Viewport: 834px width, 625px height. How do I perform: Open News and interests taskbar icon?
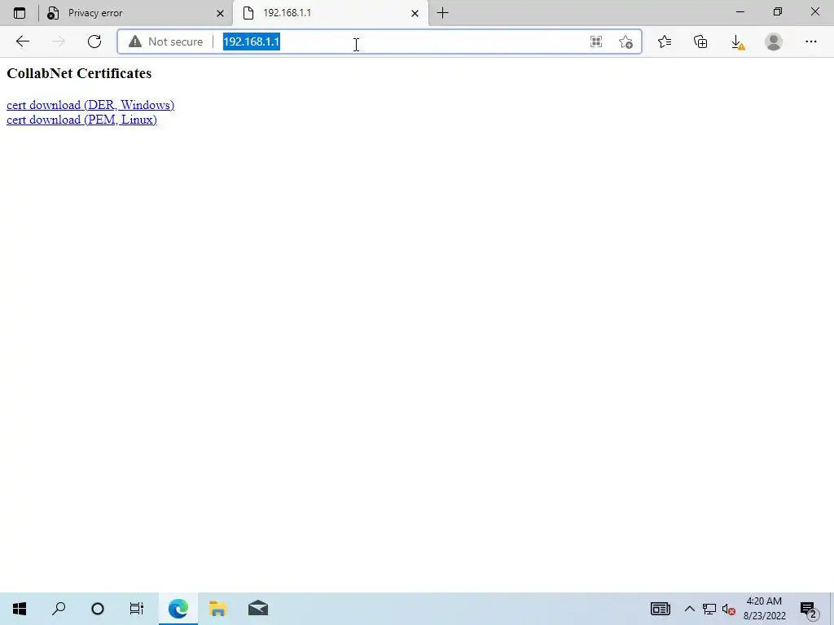pos(660,609)
